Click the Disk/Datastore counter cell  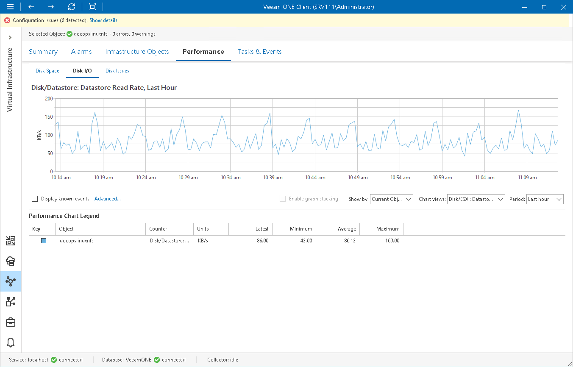tap(170, 241)
